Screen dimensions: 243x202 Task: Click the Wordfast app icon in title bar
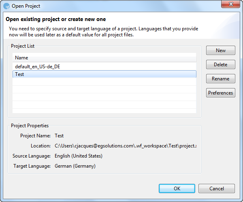click(6, 6)
